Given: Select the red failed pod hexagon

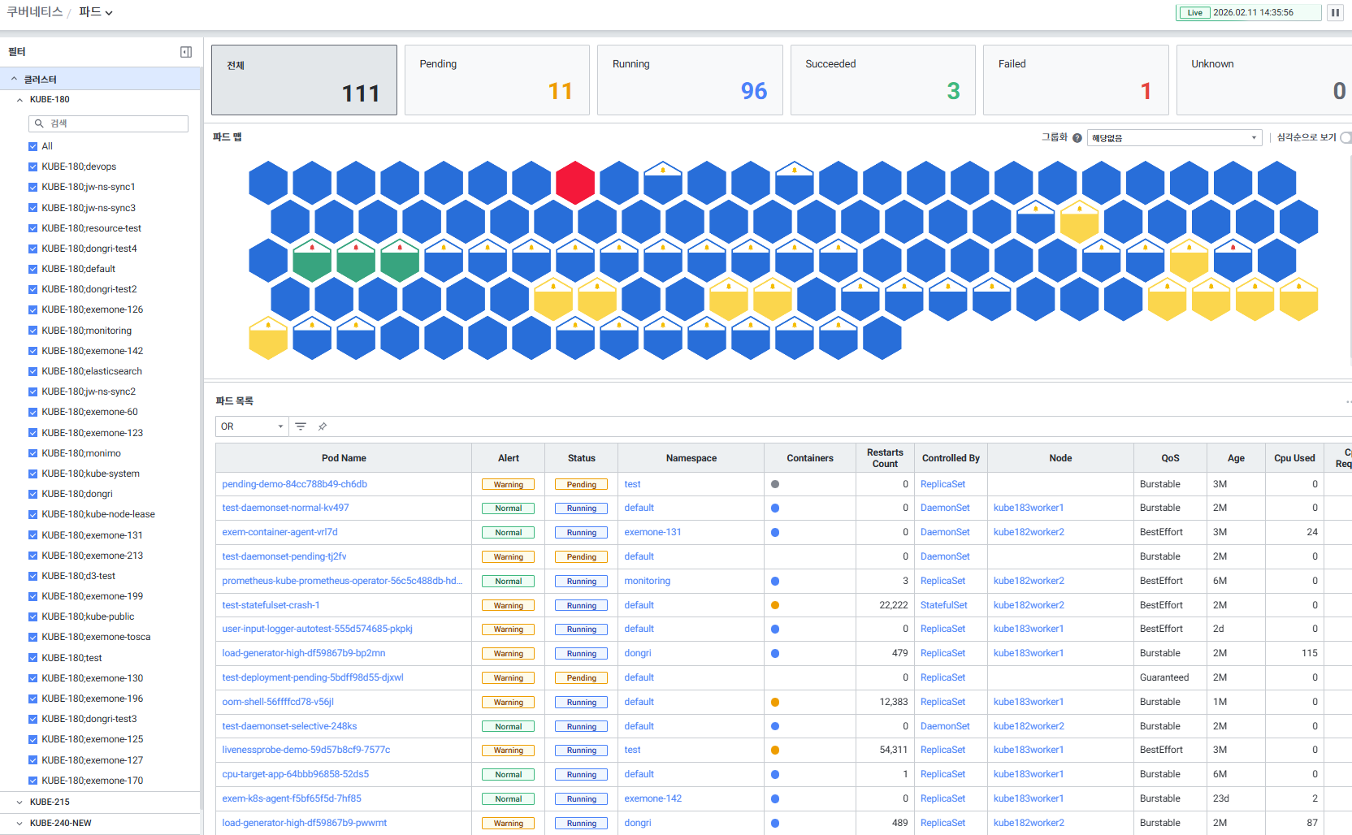Looking at the screenshot, I should (575, 182).
